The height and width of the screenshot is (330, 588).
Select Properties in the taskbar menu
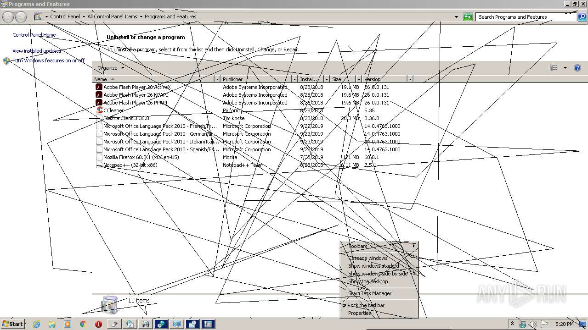[x=379, y=313]
